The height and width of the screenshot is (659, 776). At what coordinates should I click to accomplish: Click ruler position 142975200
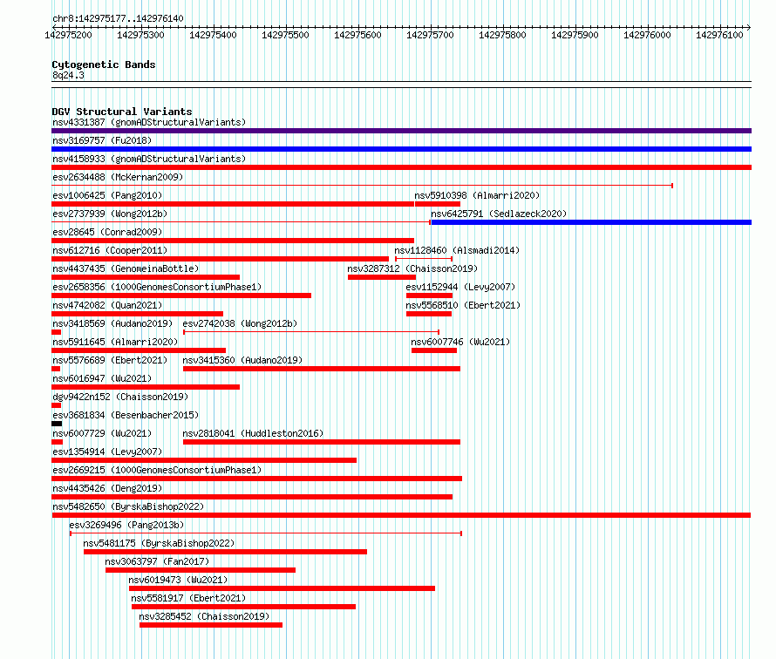(x=68, y=35)
